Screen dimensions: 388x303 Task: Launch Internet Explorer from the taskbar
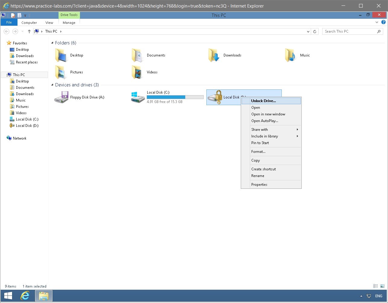25,296
